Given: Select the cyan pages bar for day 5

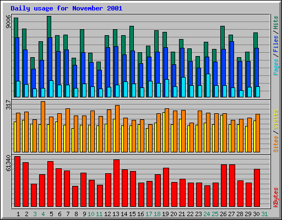Looking at the screenshot, I should click(51, 89).
